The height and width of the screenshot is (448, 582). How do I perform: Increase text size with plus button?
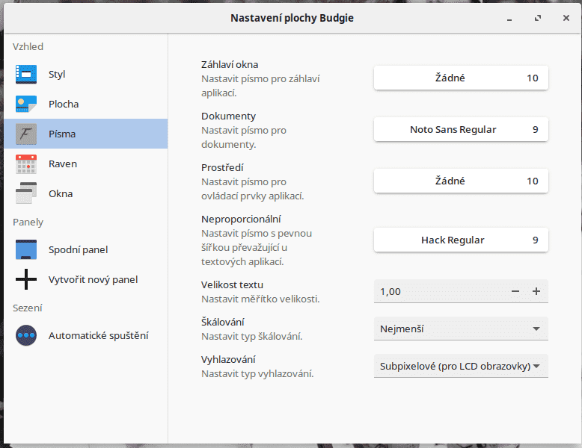tap(536, 291)
